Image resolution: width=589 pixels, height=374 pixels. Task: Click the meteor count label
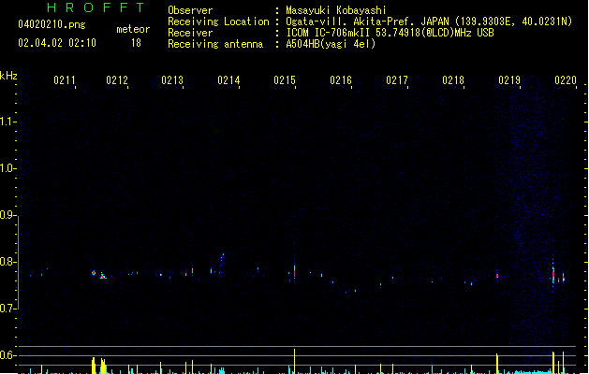133,29
